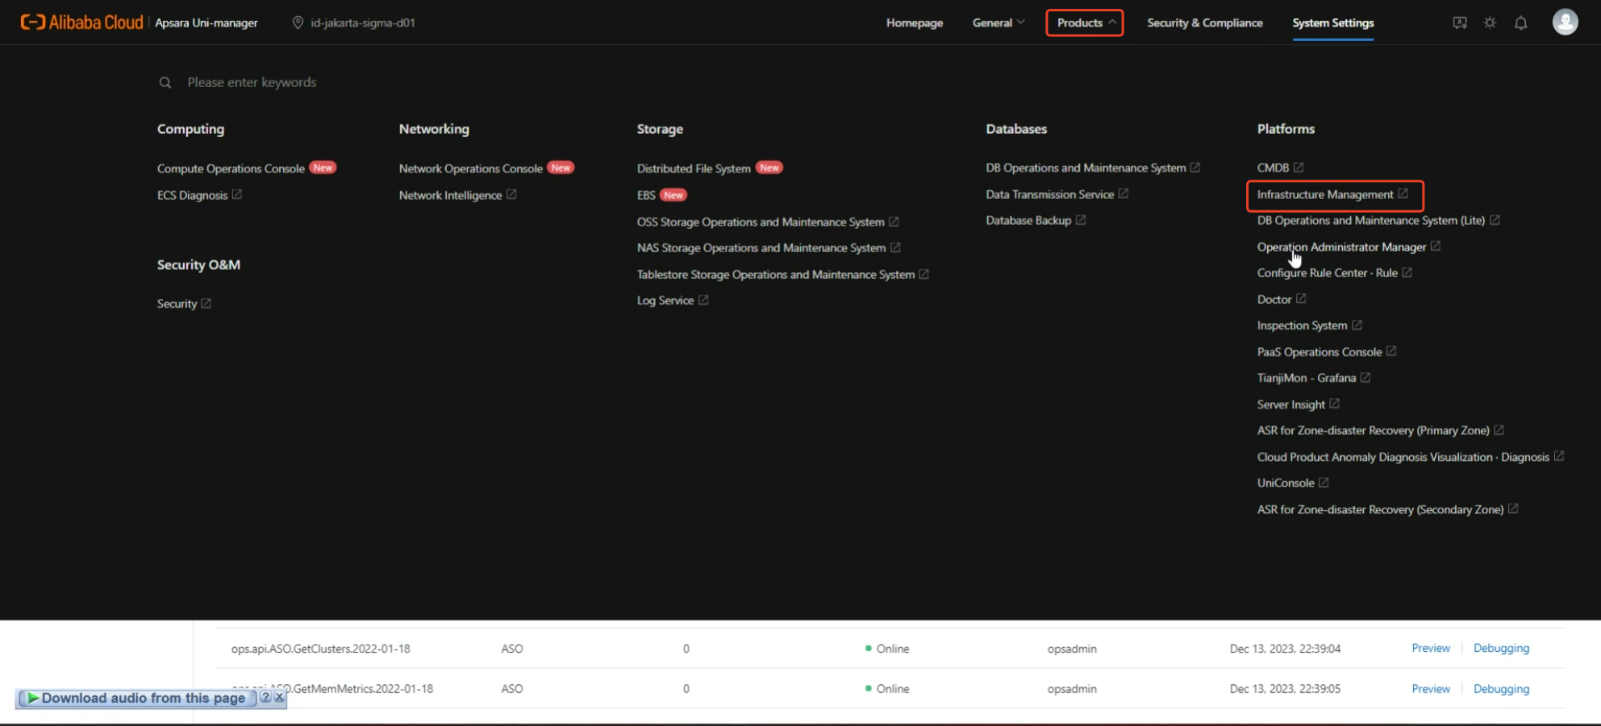Viewport: 1601px width, 726px height.
Task: Collapse the Products dropdown menu
Action: pos(1085,23)
